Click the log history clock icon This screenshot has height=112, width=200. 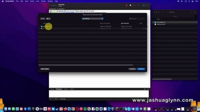pyautogui.click(x=148, y=89)
